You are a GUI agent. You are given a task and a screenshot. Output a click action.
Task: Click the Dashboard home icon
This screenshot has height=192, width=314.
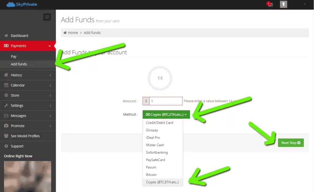click(x=6, y=35)
